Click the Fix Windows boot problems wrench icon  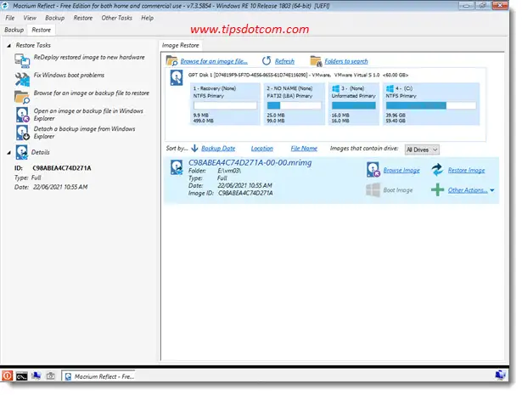tap(22, 79)
